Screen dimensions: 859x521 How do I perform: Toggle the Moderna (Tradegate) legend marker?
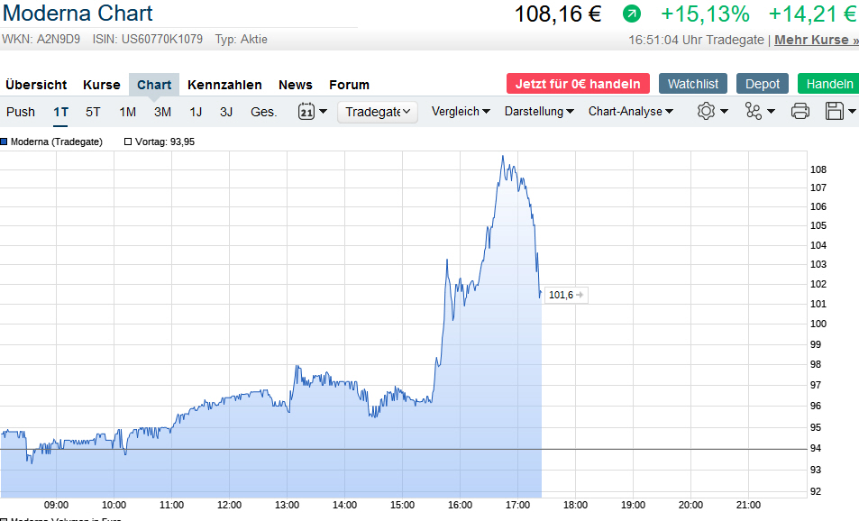pos(4,142)
